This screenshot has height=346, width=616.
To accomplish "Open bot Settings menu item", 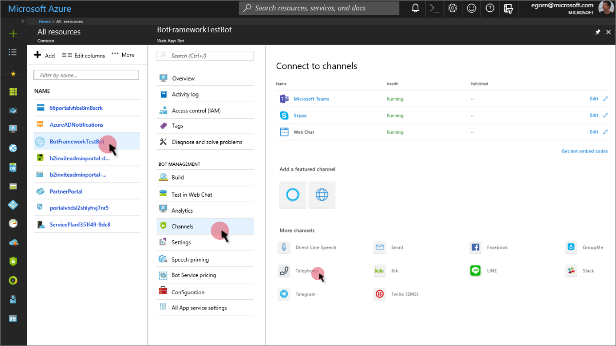I will pyautogui.click(x=205, y=242).
